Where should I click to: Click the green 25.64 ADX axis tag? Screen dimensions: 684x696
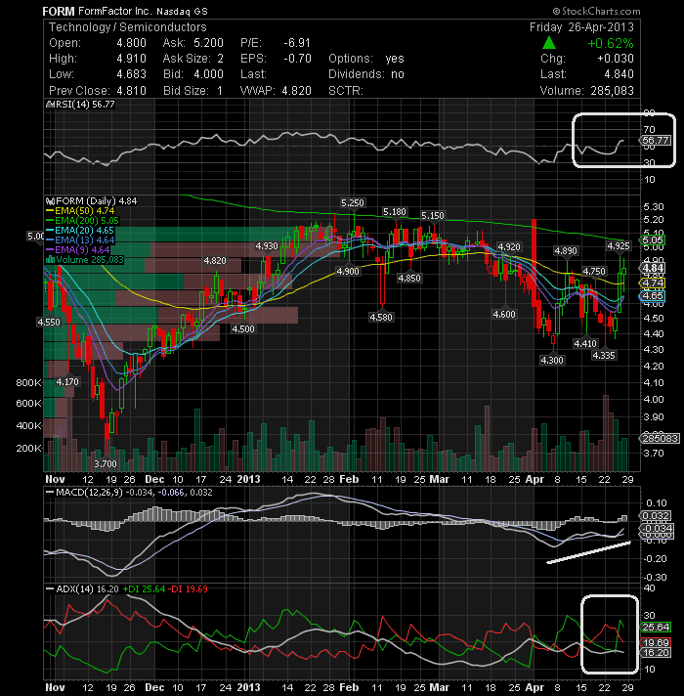[655, 628]
